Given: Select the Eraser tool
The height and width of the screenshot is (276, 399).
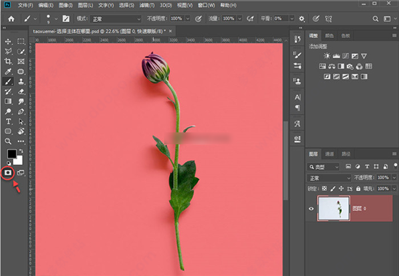Looking at the screenshot, I should coord(21,91).
